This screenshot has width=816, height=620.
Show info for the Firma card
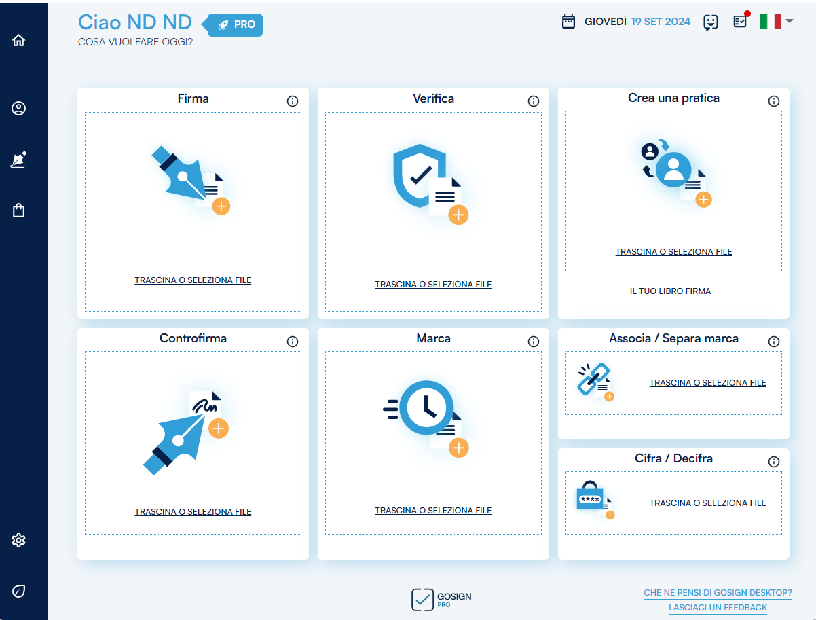(293, 101)
